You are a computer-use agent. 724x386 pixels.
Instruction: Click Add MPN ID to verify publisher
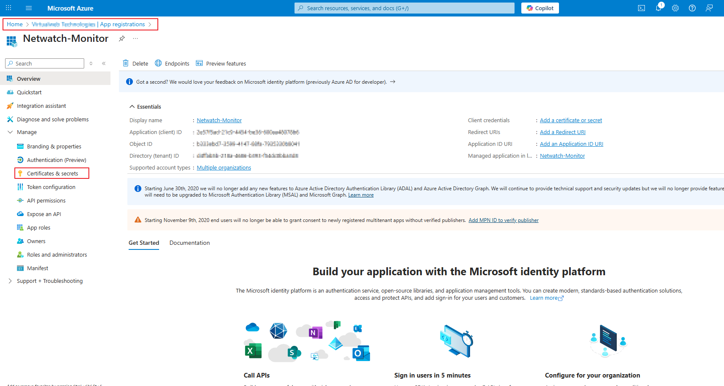coord(504,220)
